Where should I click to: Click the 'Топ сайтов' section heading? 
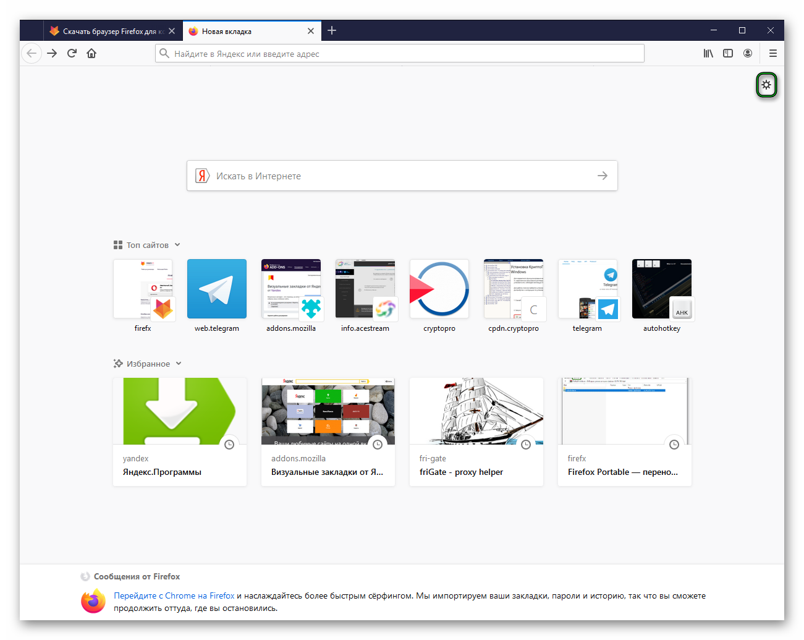148,245
